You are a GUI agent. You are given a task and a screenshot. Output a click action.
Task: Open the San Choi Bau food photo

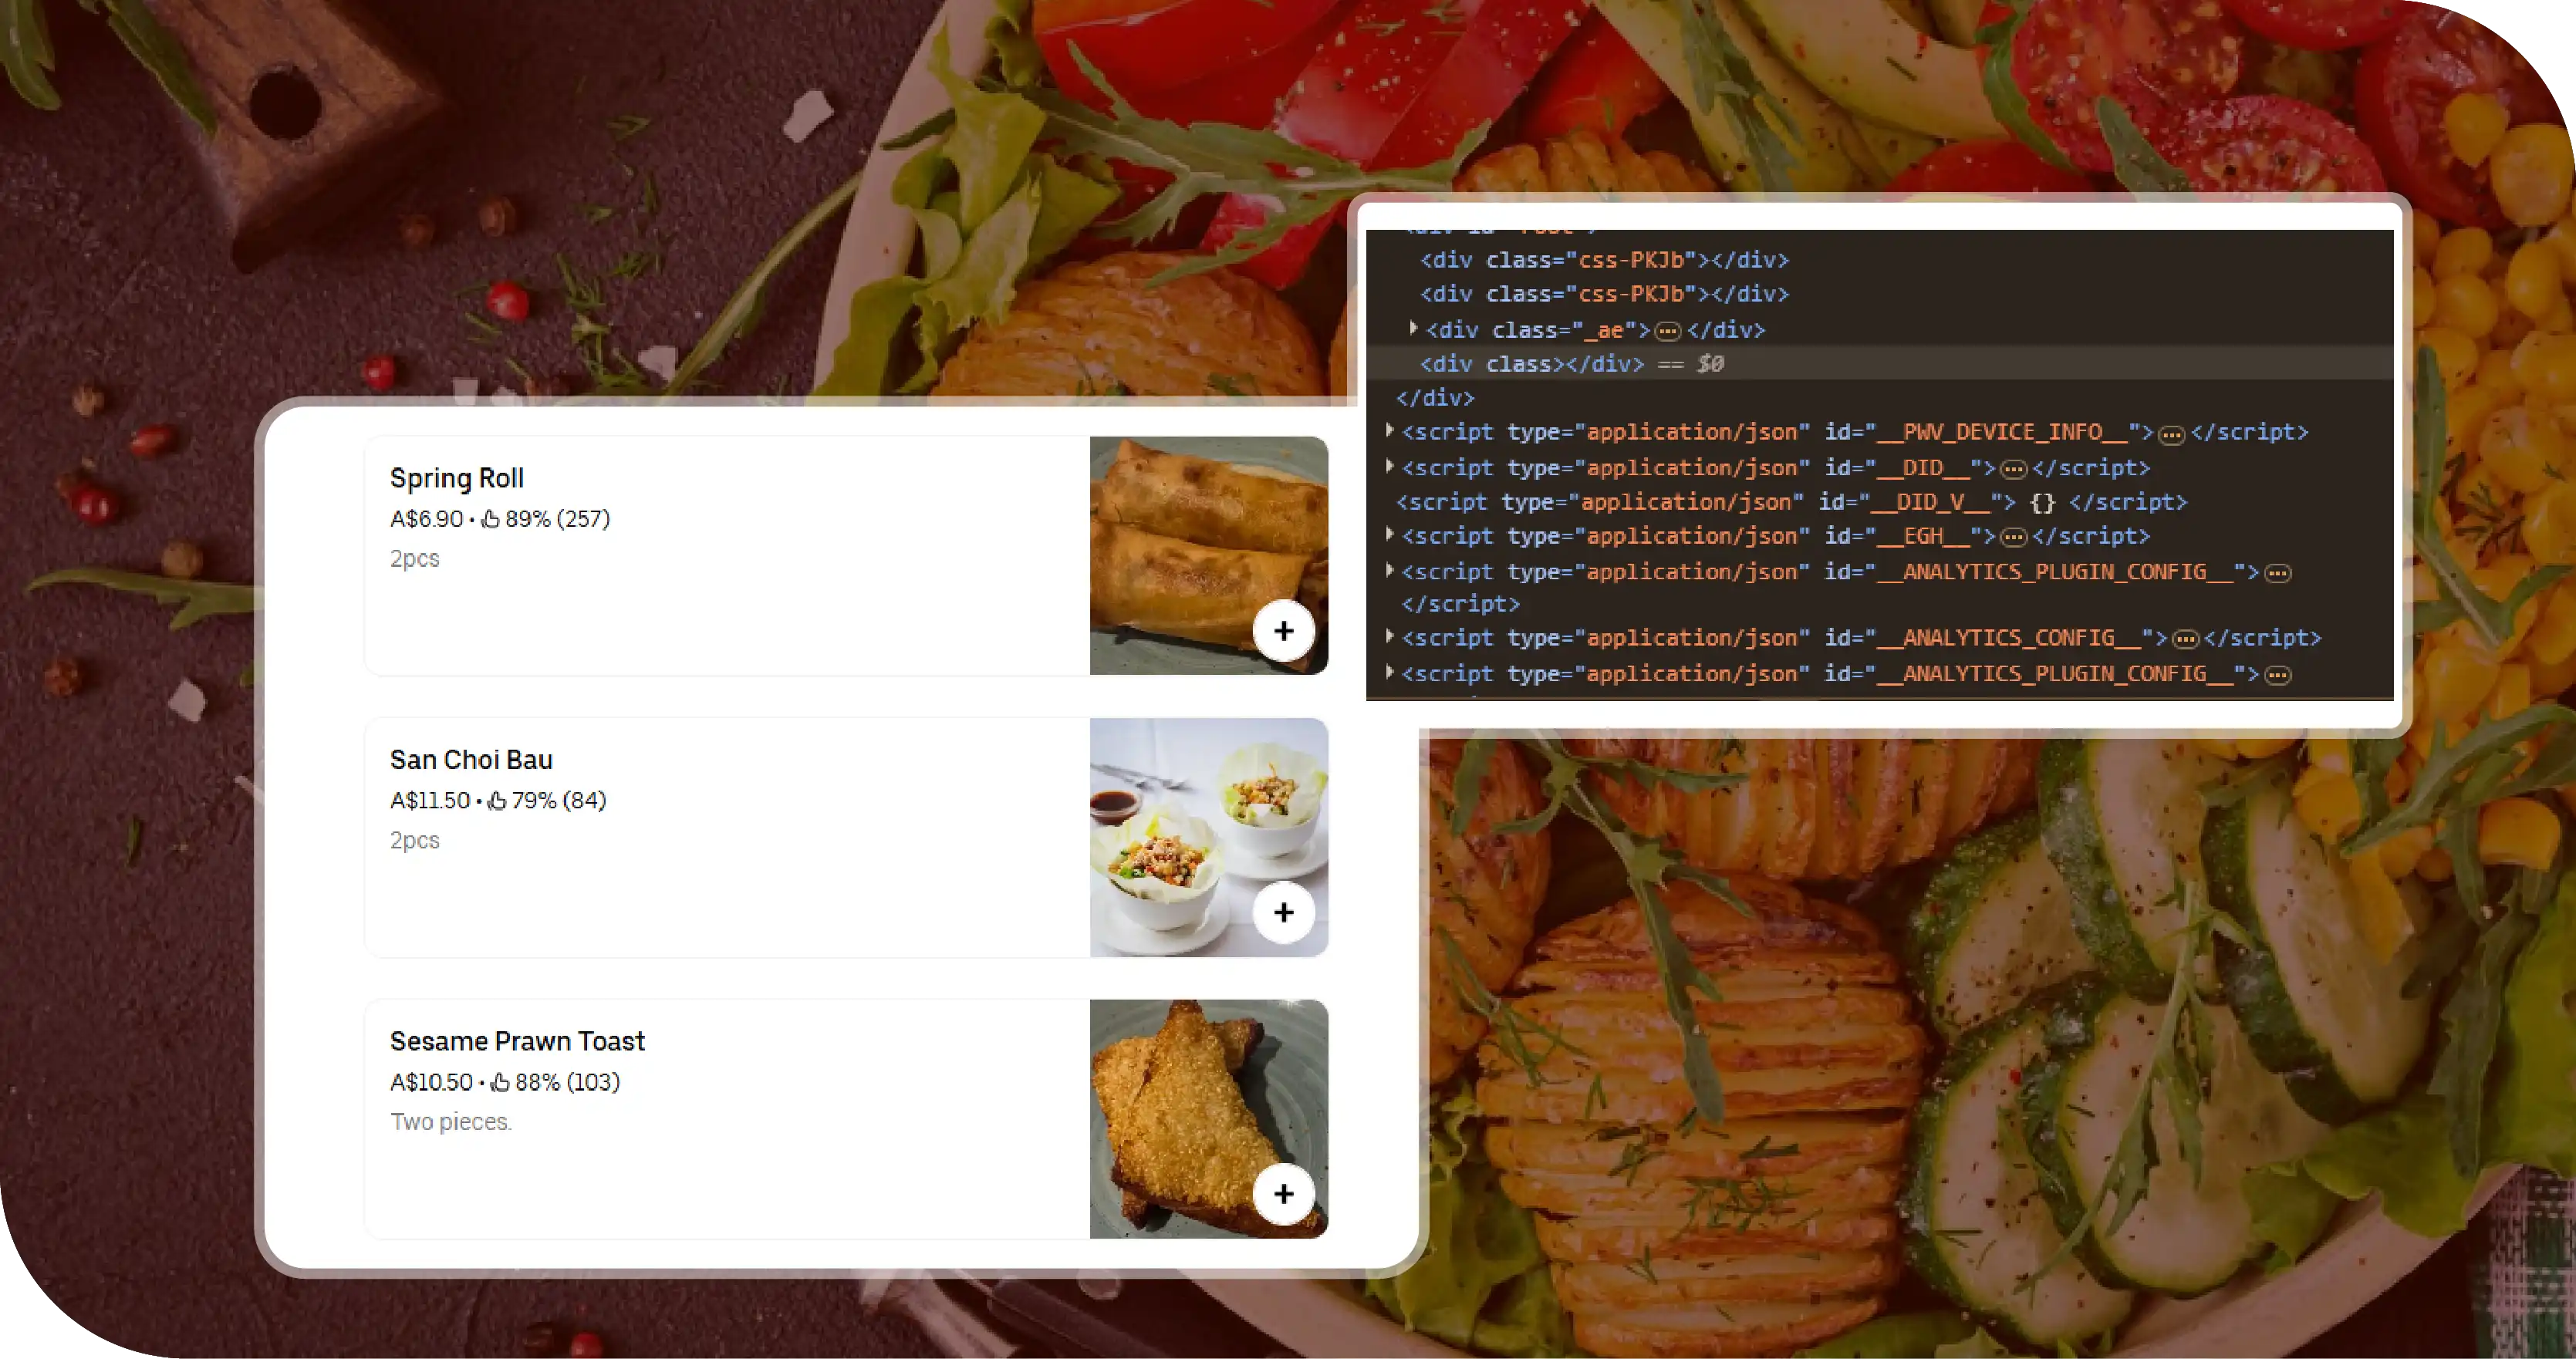click(1209, 837)
